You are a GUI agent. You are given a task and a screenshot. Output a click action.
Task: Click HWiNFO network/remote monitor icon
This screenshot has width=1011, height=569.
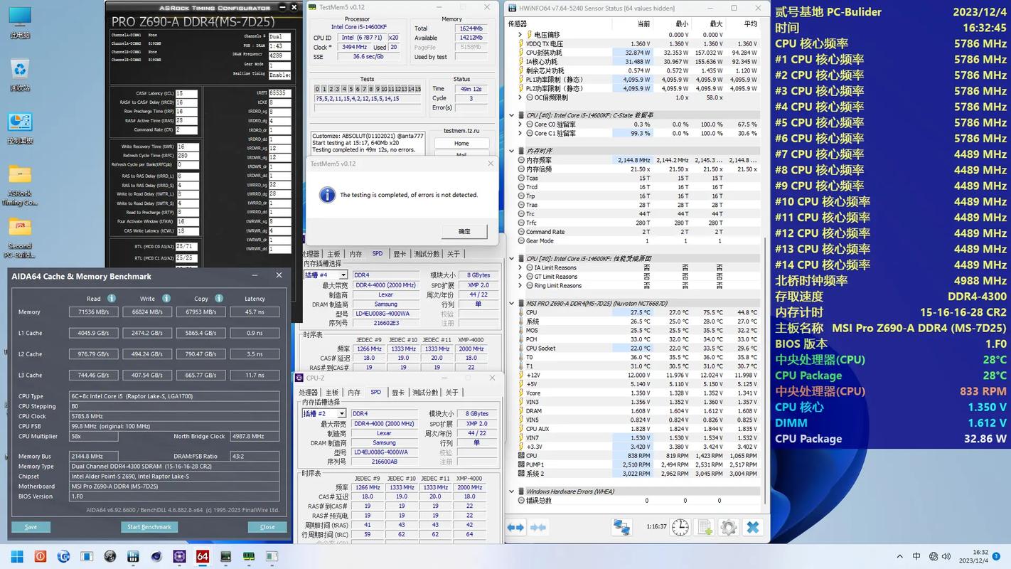(x=622, y=527)
